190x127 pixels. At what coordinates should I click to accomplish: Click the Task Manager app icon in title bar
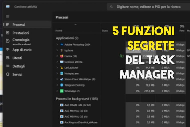tap(8, 7)
